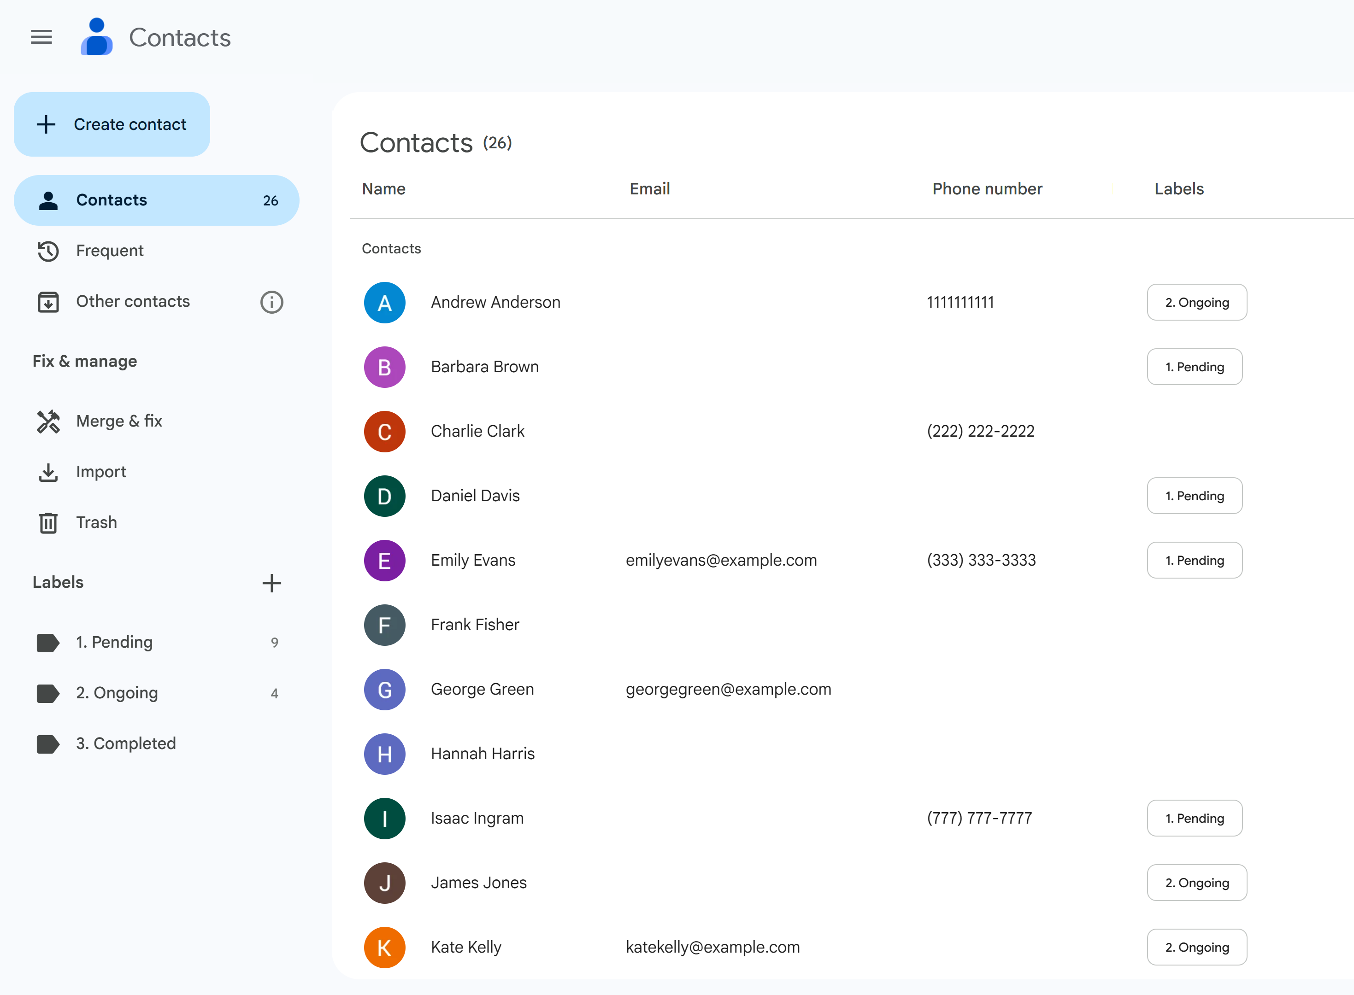Screen dimensions: 1354x995
Task: Click the Trash bin icon
Action: [48, 522]
